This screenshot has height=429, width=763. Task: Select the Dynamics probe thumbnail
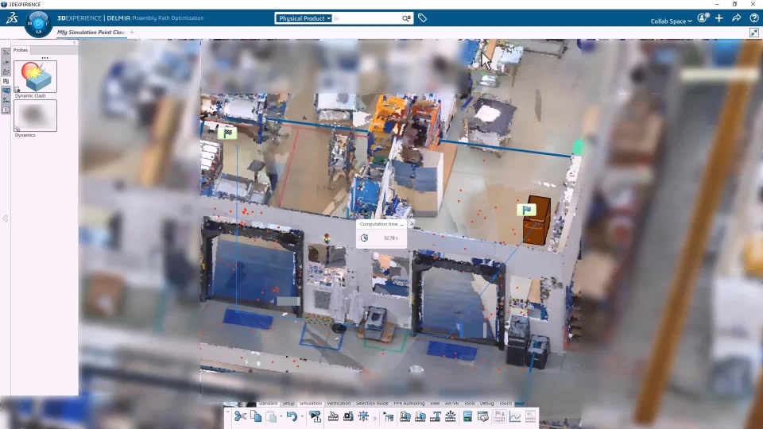tap(35, 115)
